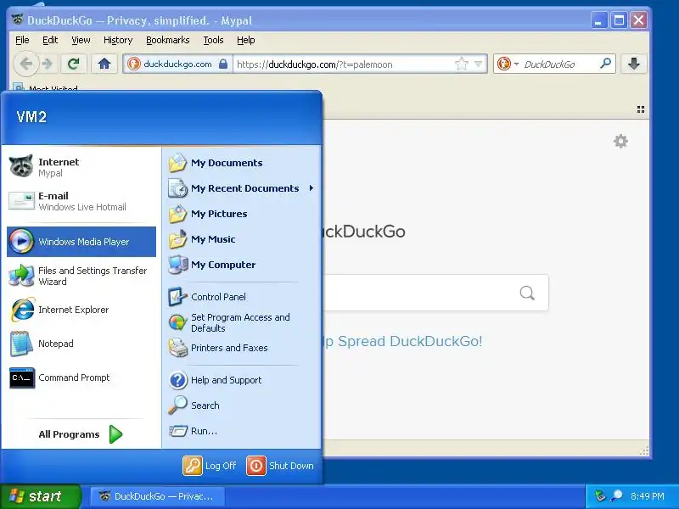Click the duckduckgo.com site identity badge
This screenshot has height=509, width=679.
(177, 64)
